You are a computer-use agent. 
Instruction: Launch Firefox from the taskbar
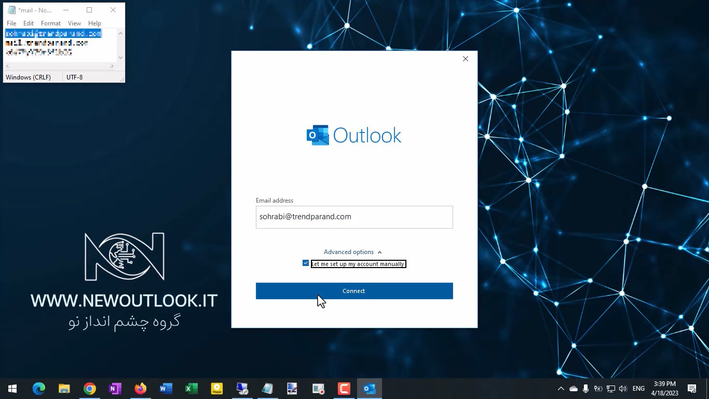(140, 389)
